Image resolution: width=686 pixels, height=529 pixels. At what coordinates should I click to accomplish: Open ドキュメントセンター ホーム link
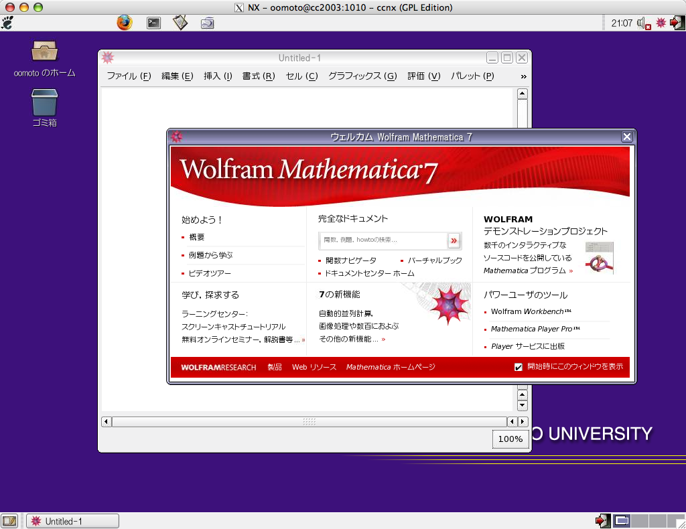pos(370,273)
